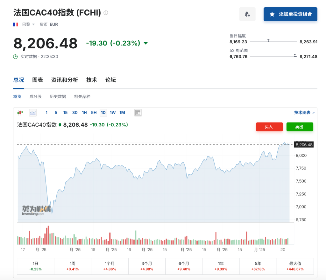Switch chart to candlestick view icon
The width and height of the screenshot is (326, 280).
tap(21, 113)
